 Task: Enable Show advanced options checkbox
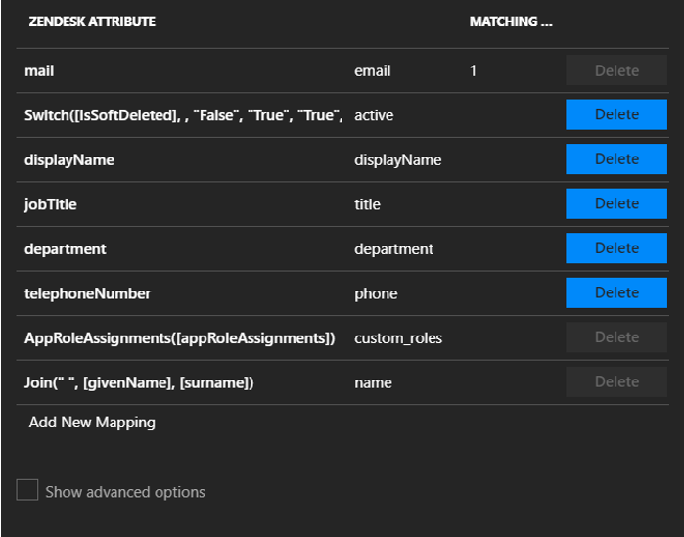tap(27, 490)
